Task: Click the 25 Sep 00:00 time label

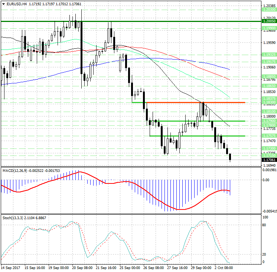Action: pyautogui.click(x=130, y=268)
